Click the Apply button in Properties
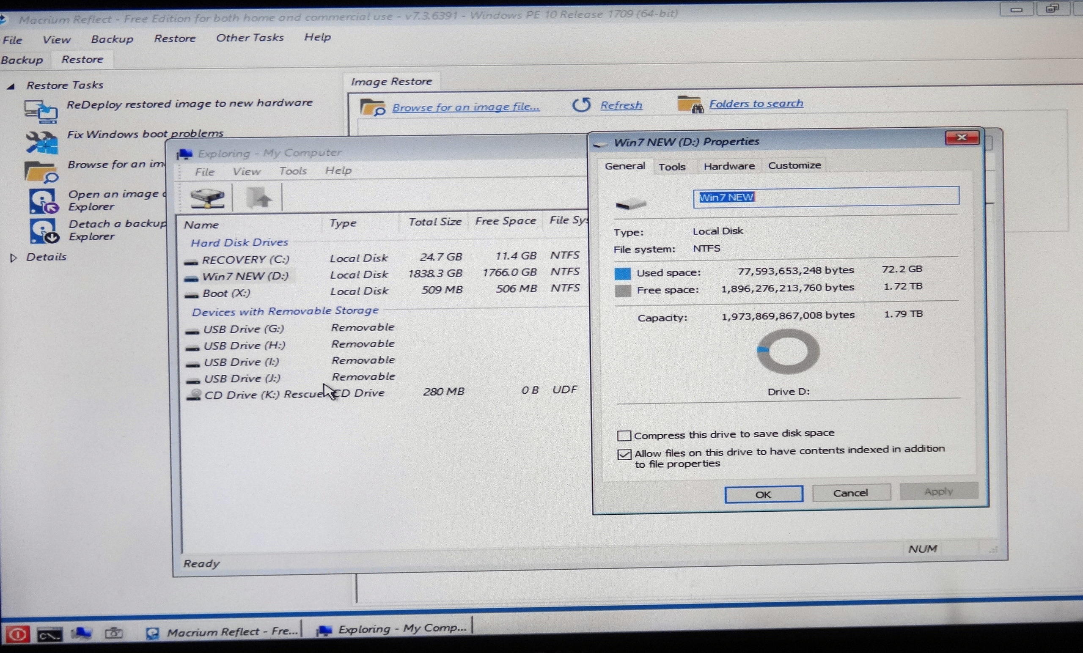The height and width of the screenshot is (653, 1083). coord(939,491)
